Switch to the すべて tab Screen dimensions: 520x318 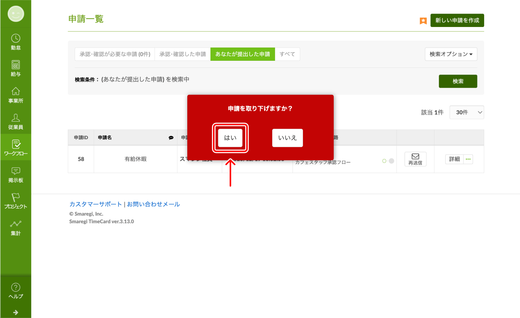pos(287,54)
